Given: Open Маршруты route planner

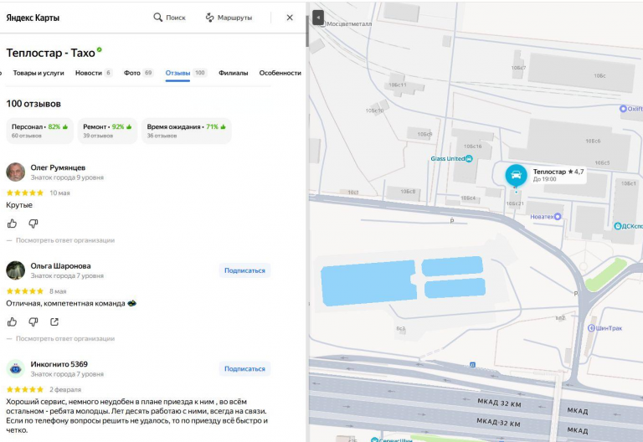Looking at the screenshot, I should (x=229, y=18).
